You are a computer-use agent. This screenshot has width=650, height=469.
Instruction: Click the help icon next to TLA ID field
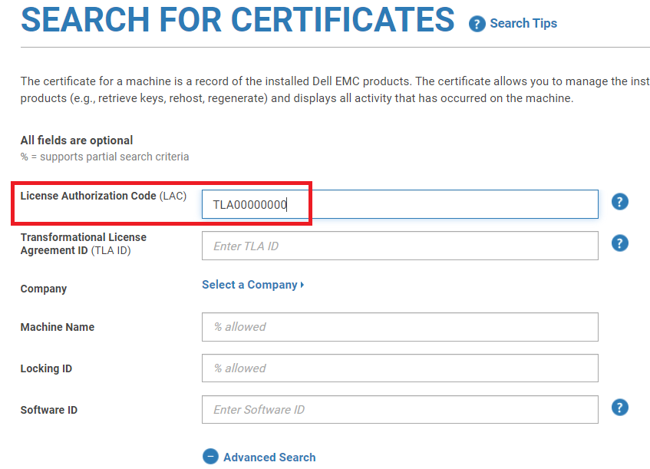pyautogui.click(x=620, y=243)
